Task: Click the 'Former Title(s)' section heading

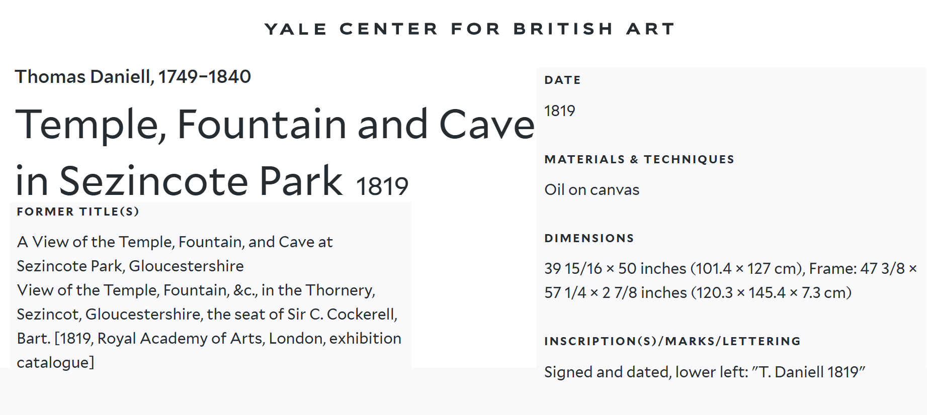Action: (78, 212)
